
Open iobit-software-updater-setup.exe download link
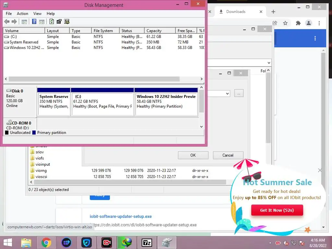pyautogui.click(x=121, y=216)
